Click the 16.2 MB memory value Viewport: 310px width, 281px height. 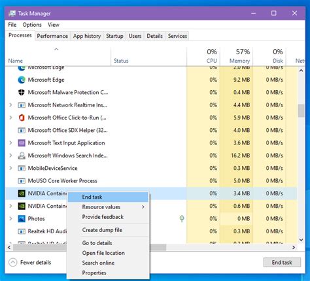tap(241, 156)
